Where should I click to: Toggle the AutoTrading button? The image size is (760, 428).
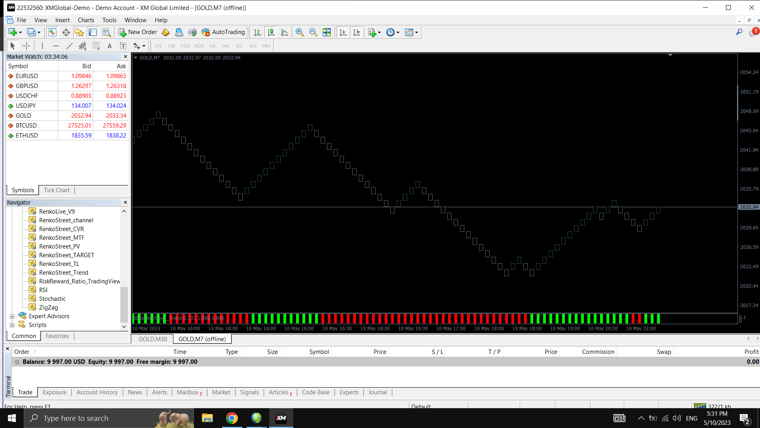click(223, 32)
